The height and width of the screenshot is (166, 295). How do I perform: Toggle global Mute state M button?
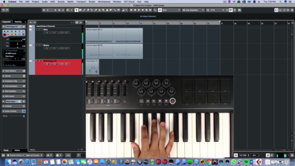44,10
